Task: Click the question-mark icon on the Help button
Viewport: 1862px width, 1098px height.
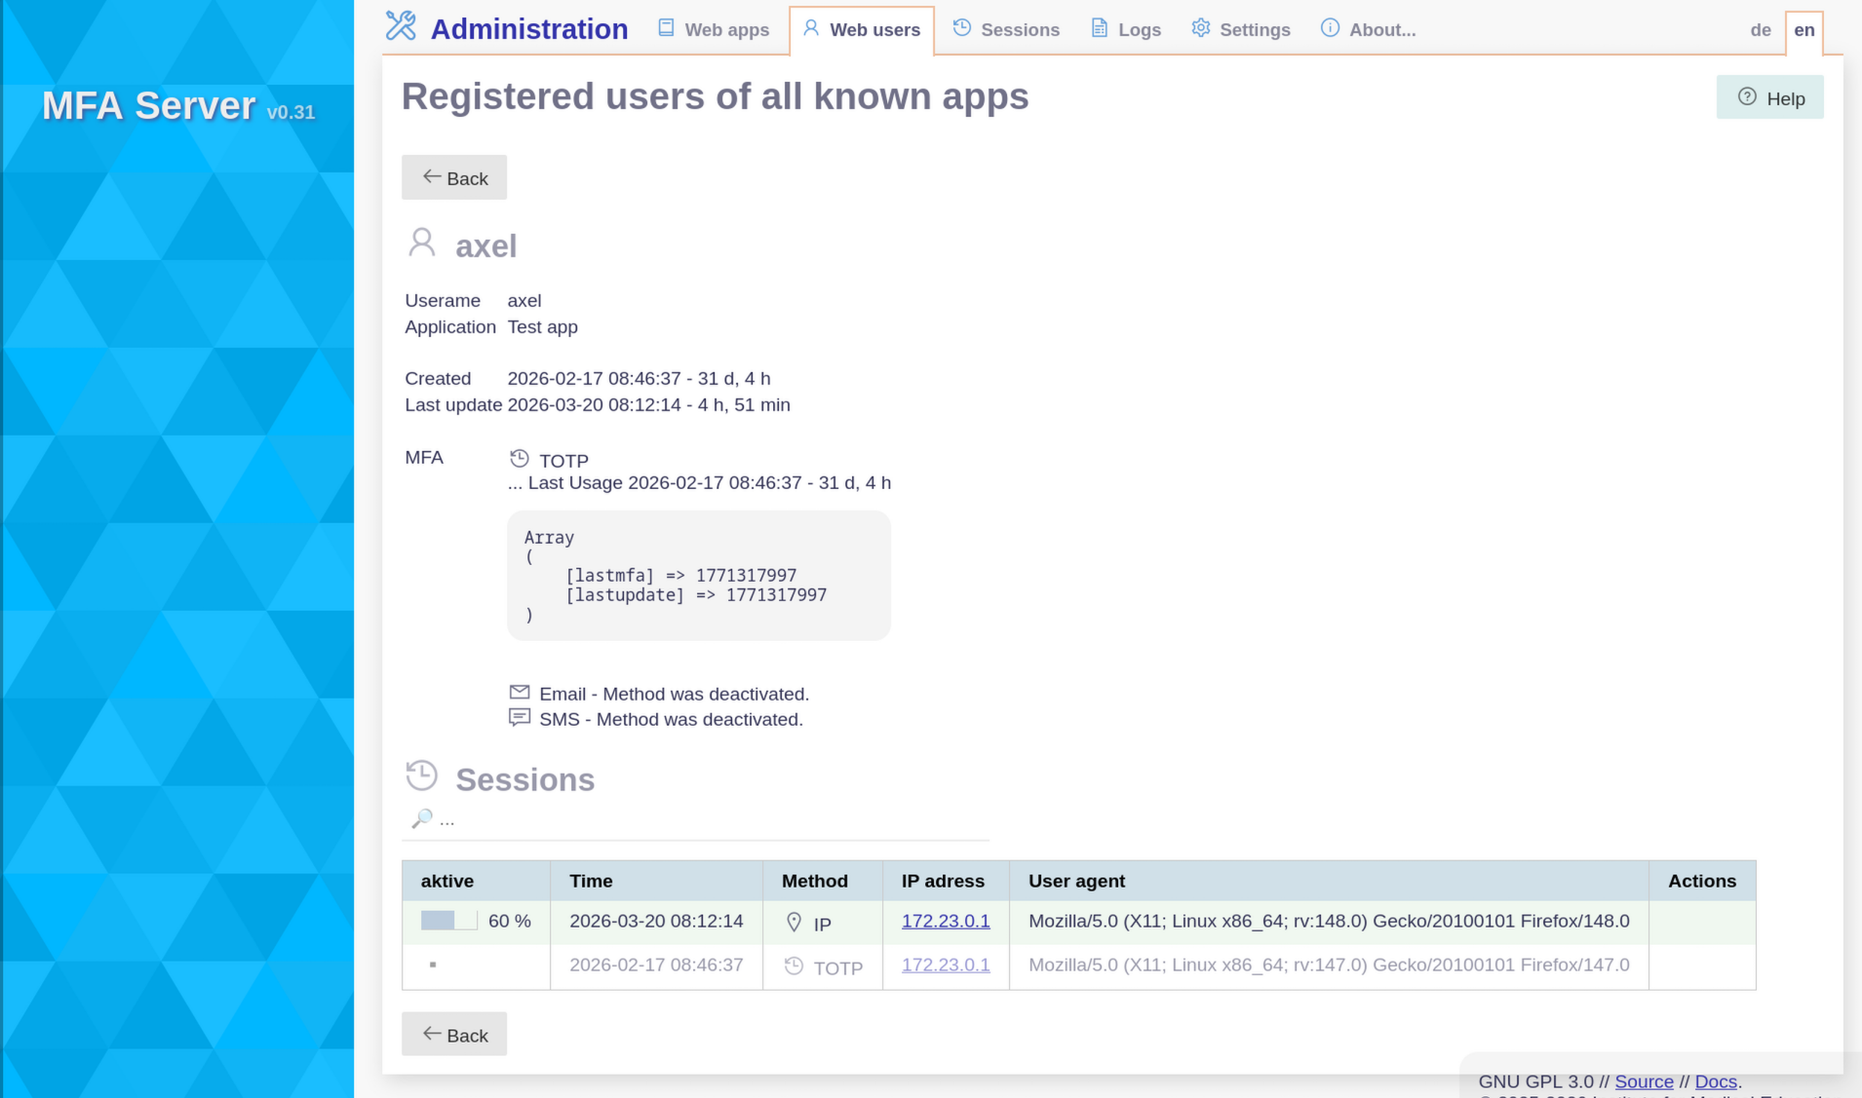Action: 1746,95
